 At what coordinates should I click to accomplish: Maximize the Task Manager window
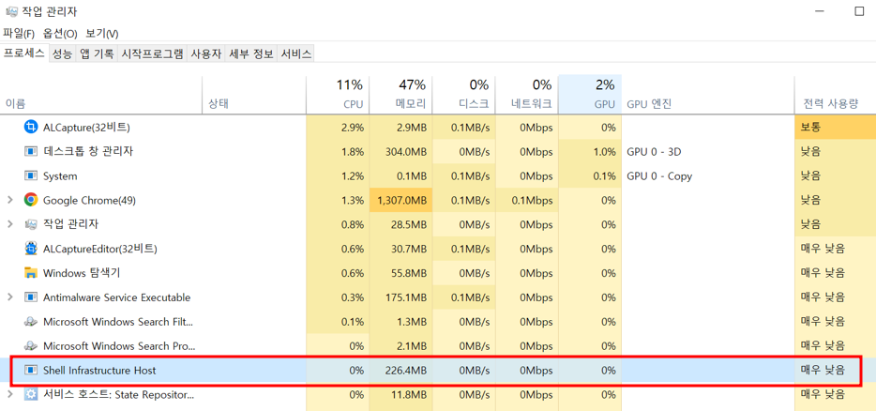(x=859, y=11)
